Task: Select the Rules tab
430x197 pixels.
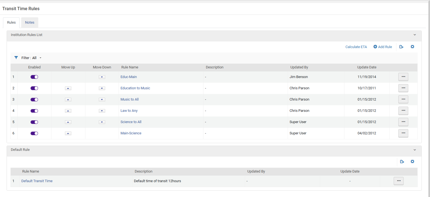Action: 11,23
